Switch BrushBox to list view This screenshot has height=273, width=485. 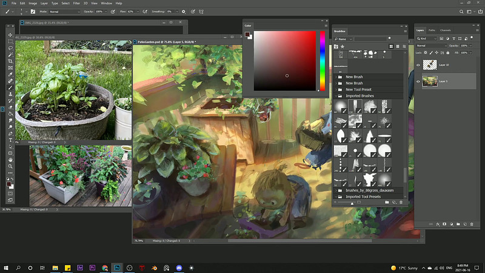[404, 47]
